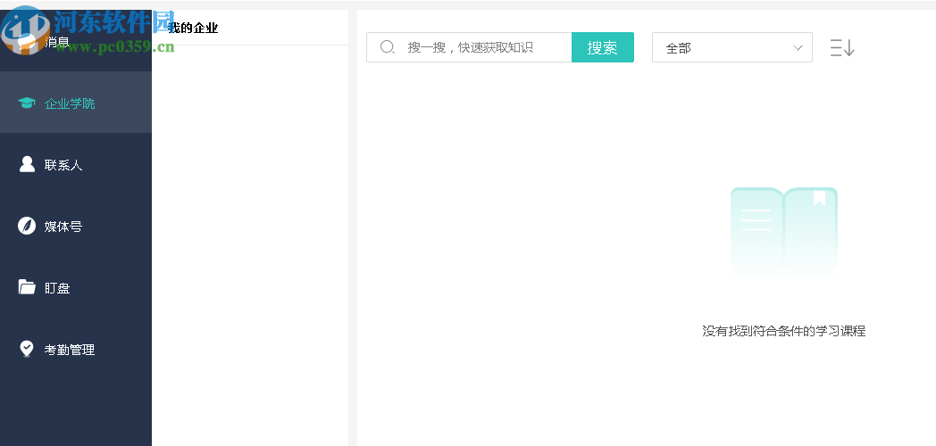
Task: Click the person icon for 联系人
Action: click(27, 164)
